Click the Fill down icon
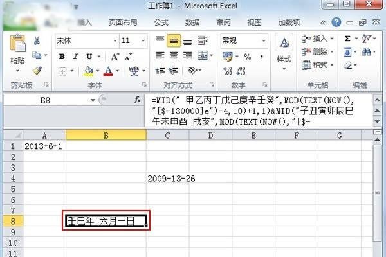Screen dimensions: 386x257 (347, 52)
